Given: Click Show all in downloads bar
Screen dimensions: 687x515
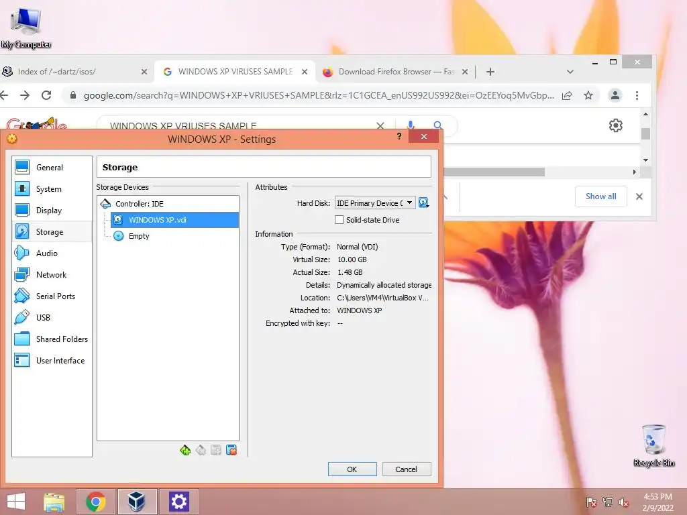Looking at the screenshot, I should click(600, 196).
